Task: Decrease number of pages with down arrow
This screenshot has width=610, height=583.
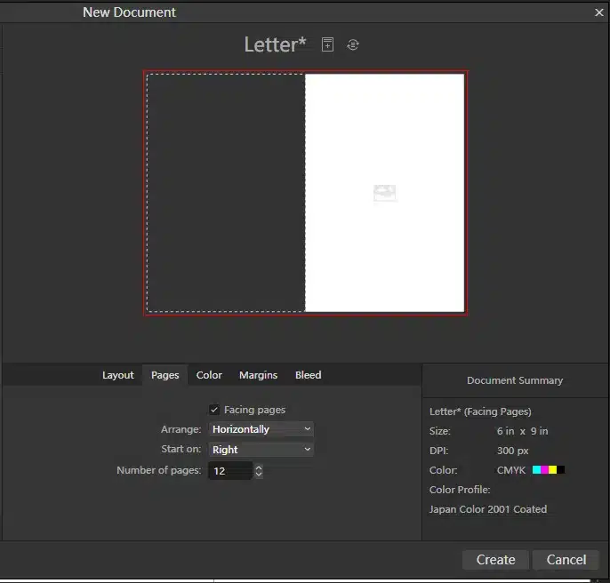Action: click(258, 475)
